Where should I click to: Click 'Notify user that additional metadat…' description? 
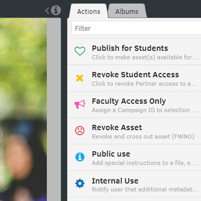coord(145,189)
